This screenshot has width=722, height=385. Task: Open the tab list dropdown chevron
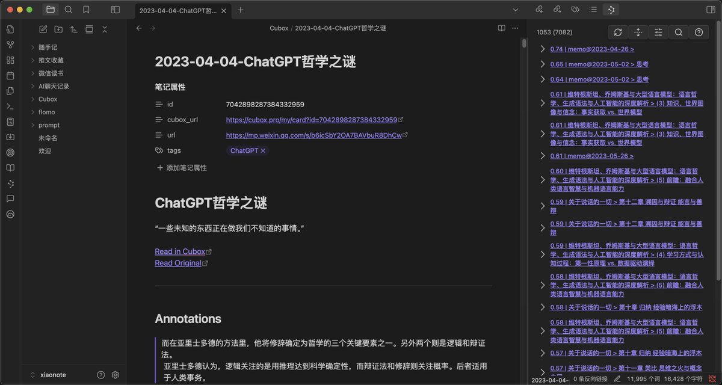(x=515, y=10)
